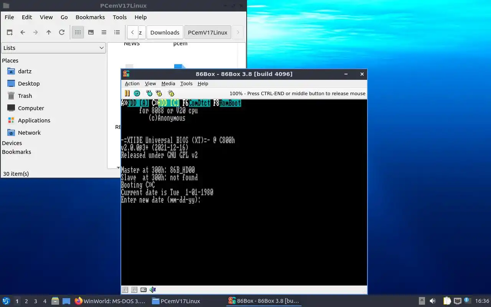Click PCemV17Linux path button
The width and height of the screenshot is (491, 307).
(x=208, y=32)
